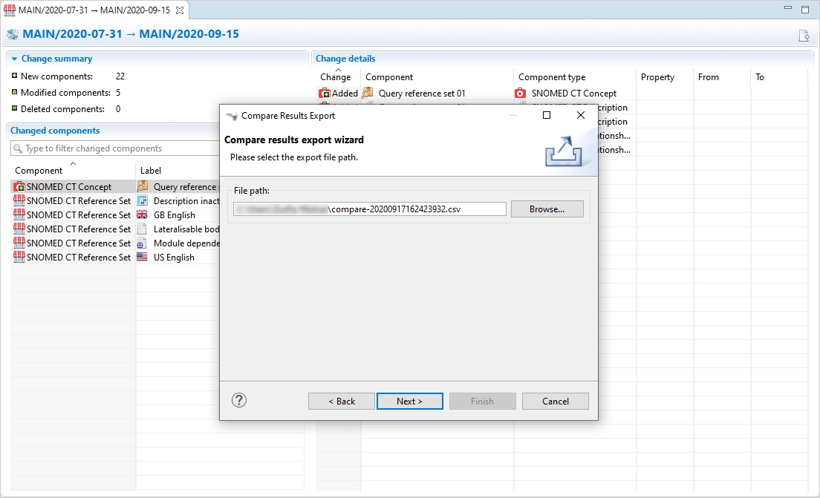
Task: Click the Query reference set folder icon
Action: [x=143, y=187]
